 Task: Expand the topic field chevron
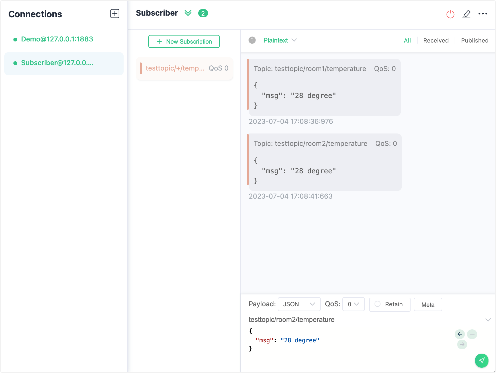(488, 320)
